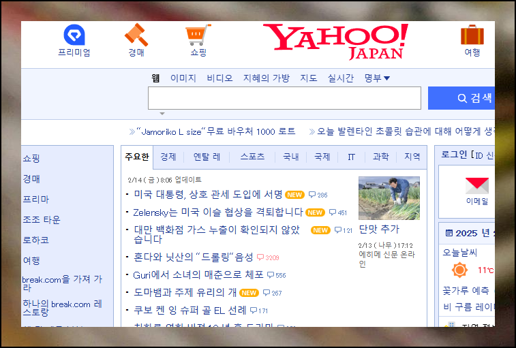Open comments icon for Zelensky headline
This screenshot has height=348, width=516.
[x=333, y=212]
